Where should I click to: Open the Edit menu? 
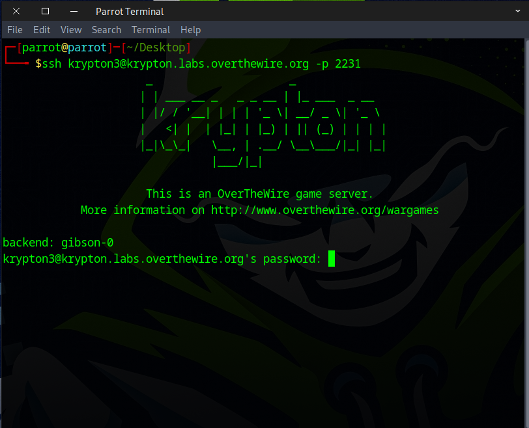[42, 30]
